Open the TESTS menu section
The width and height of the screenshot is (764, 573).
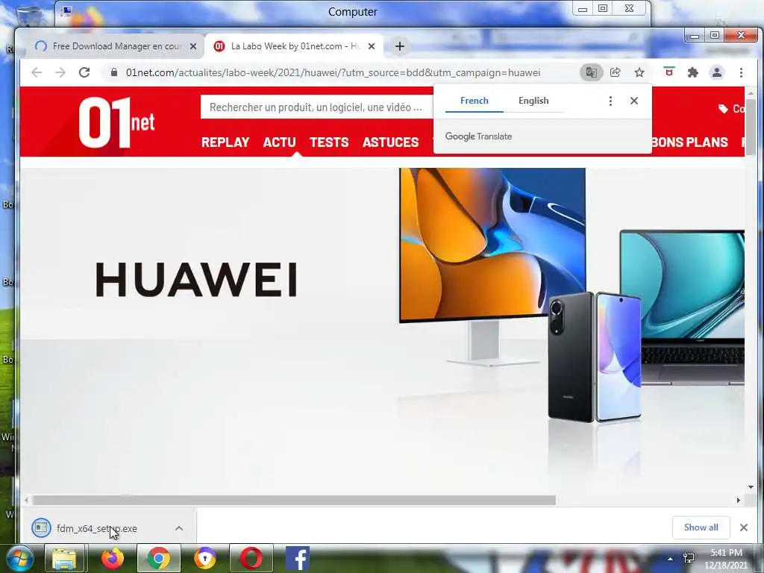click(x=329, y=143)
